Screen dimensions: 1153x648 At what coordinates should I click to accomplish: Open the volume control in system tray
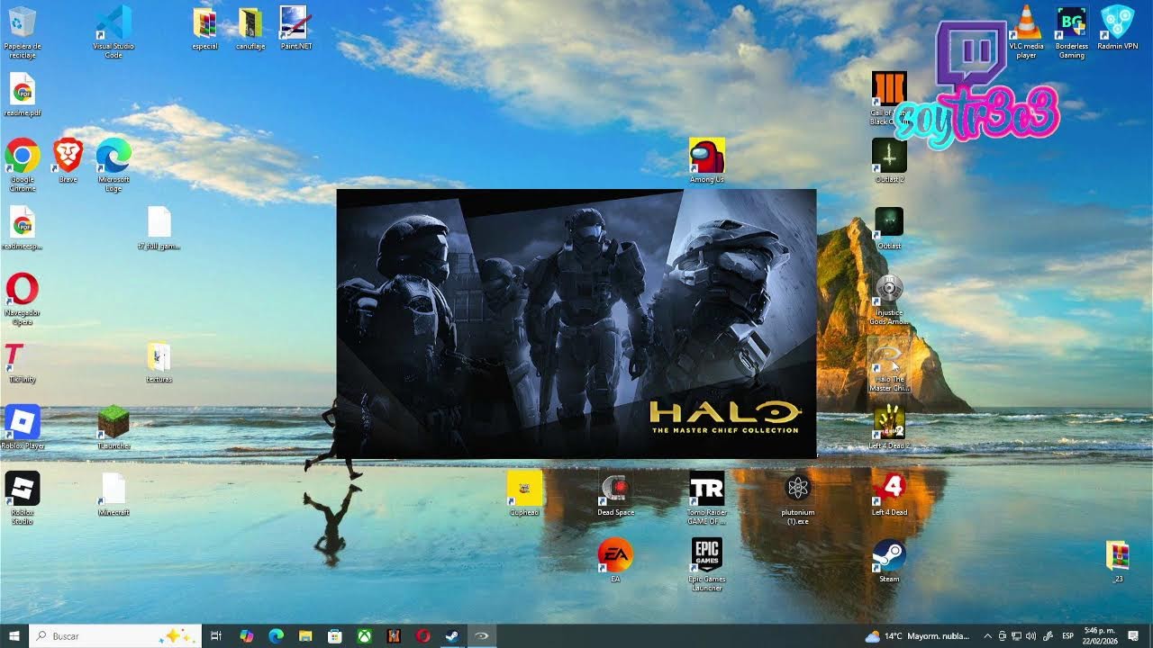point(1031,636)
